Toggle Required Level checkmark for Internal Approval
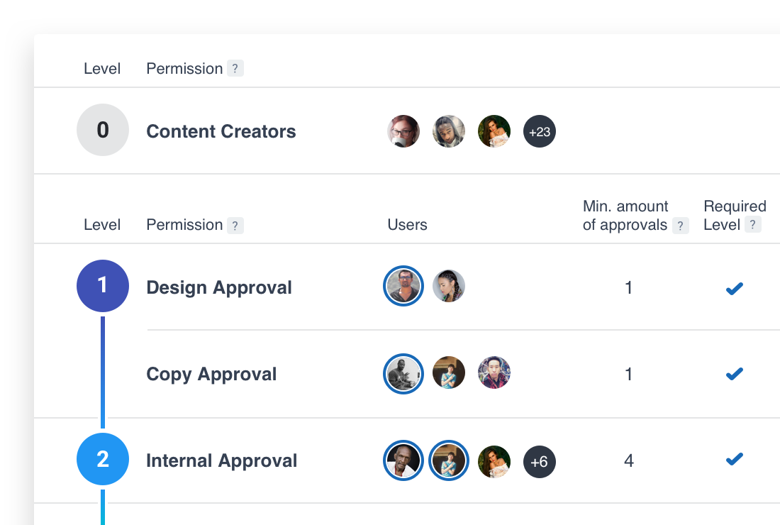780x525 pixels. click(734, 460)
